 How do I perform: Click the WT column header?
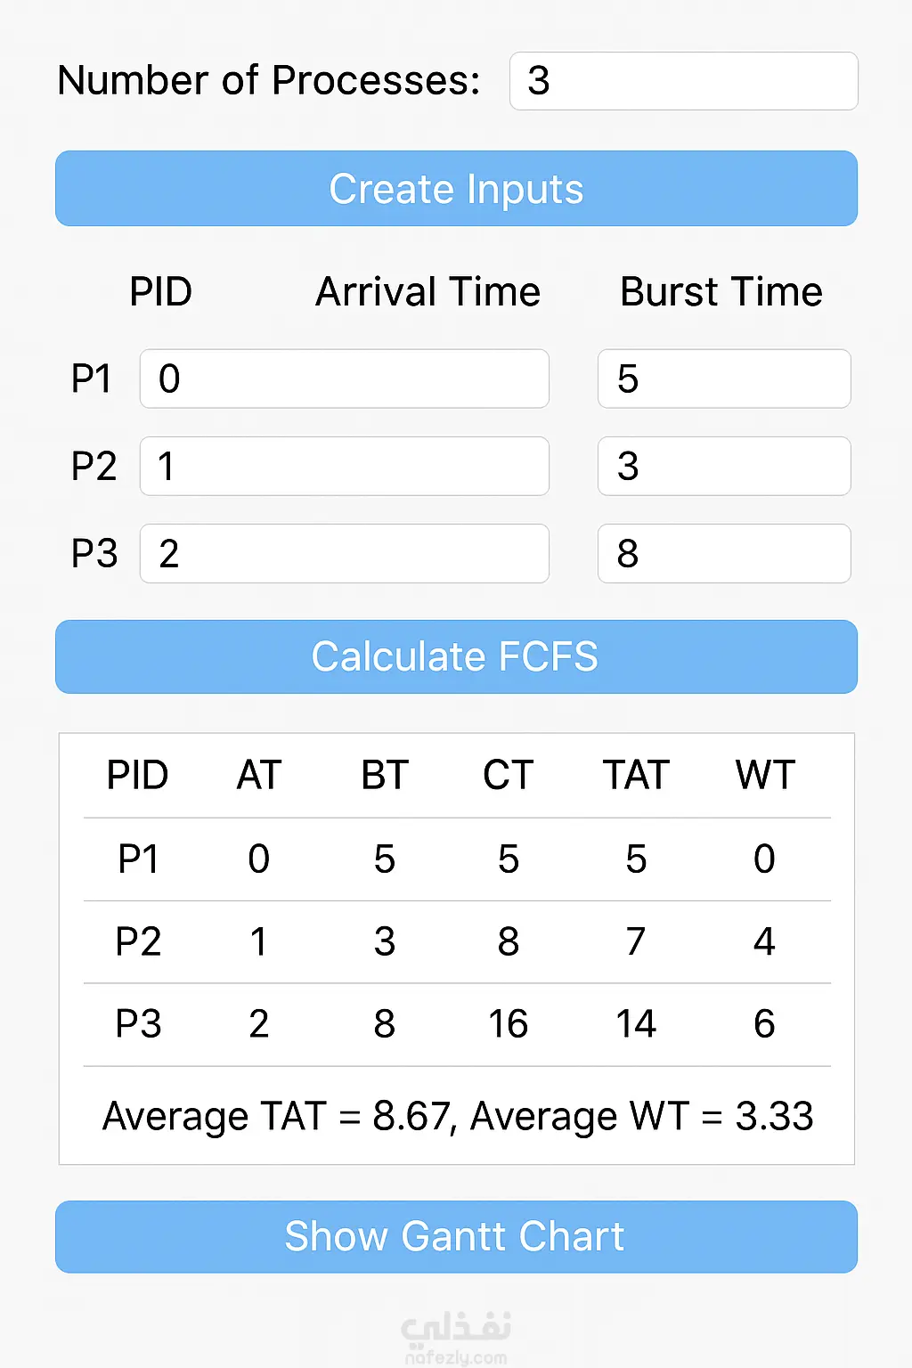click(x=764, y=775)
